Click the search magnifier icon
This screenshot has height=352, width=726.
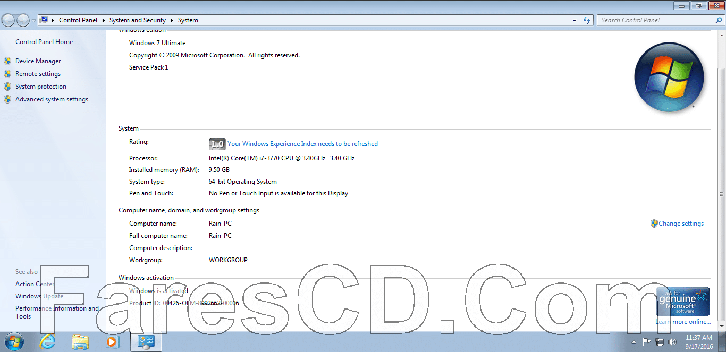719,20
